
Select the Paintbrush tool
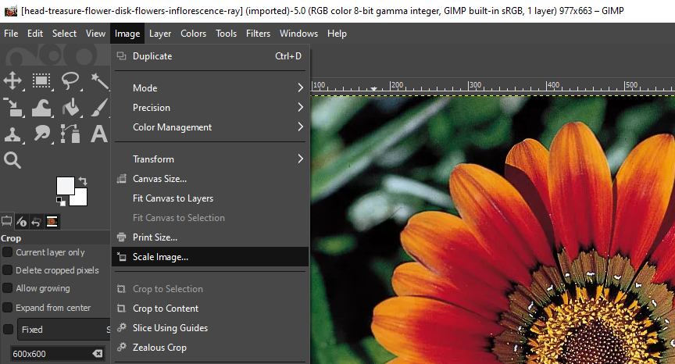tap(99, 107)
